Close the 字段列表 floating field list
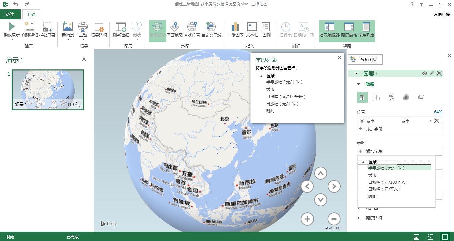This screenshot has height=241, width=454. pos(339,57)
